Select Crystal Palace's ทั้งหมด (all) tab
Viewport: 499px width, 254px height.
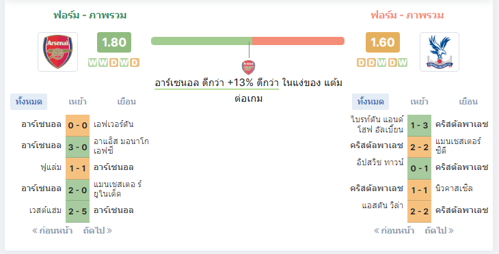(x=370, y=102)
